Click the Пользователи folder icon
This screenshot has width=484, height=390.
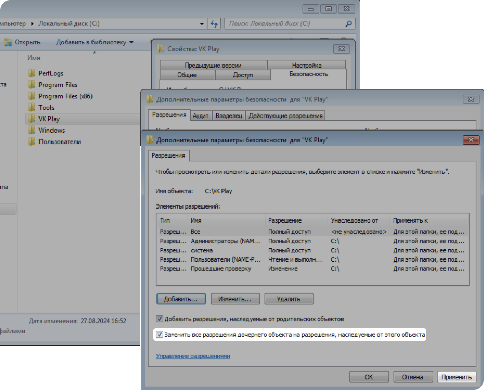click(32, 142)
